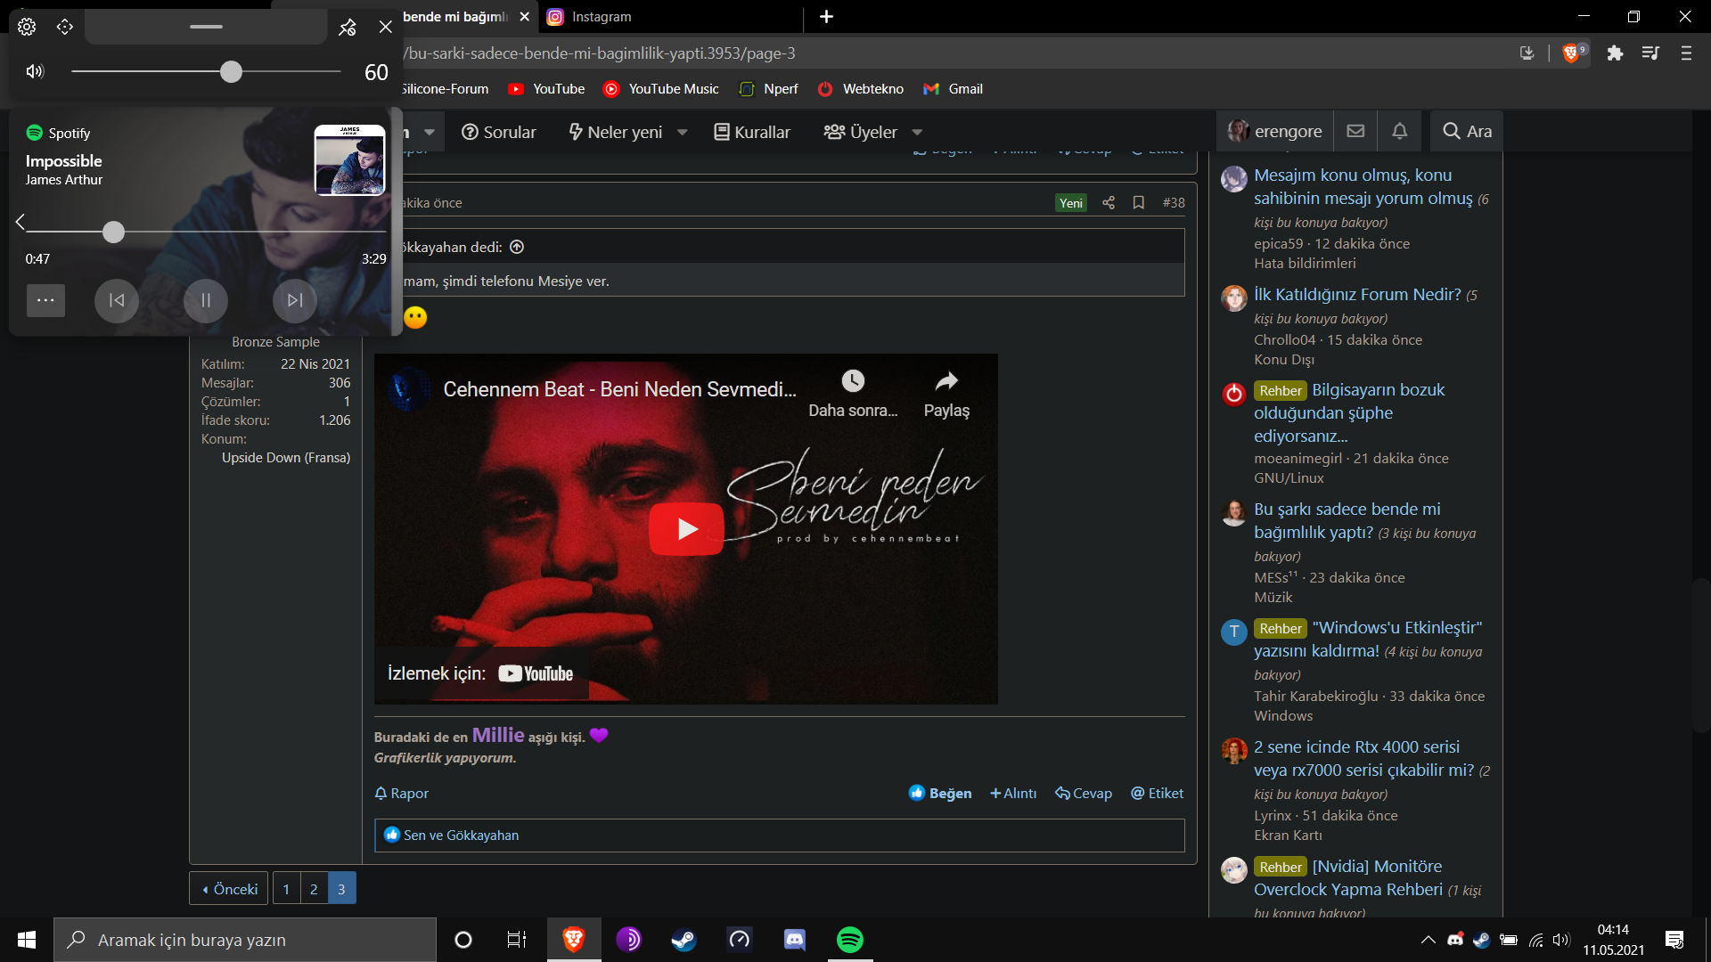Expand the Neler yeni dropdown arrow
This screenshot has width=1711, height=962.
point(683,133)
